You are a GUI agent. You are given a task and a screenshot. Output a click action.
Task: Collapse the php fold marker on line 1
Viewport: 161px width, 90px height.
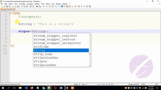pyautogui.click(x=10, y=13)
